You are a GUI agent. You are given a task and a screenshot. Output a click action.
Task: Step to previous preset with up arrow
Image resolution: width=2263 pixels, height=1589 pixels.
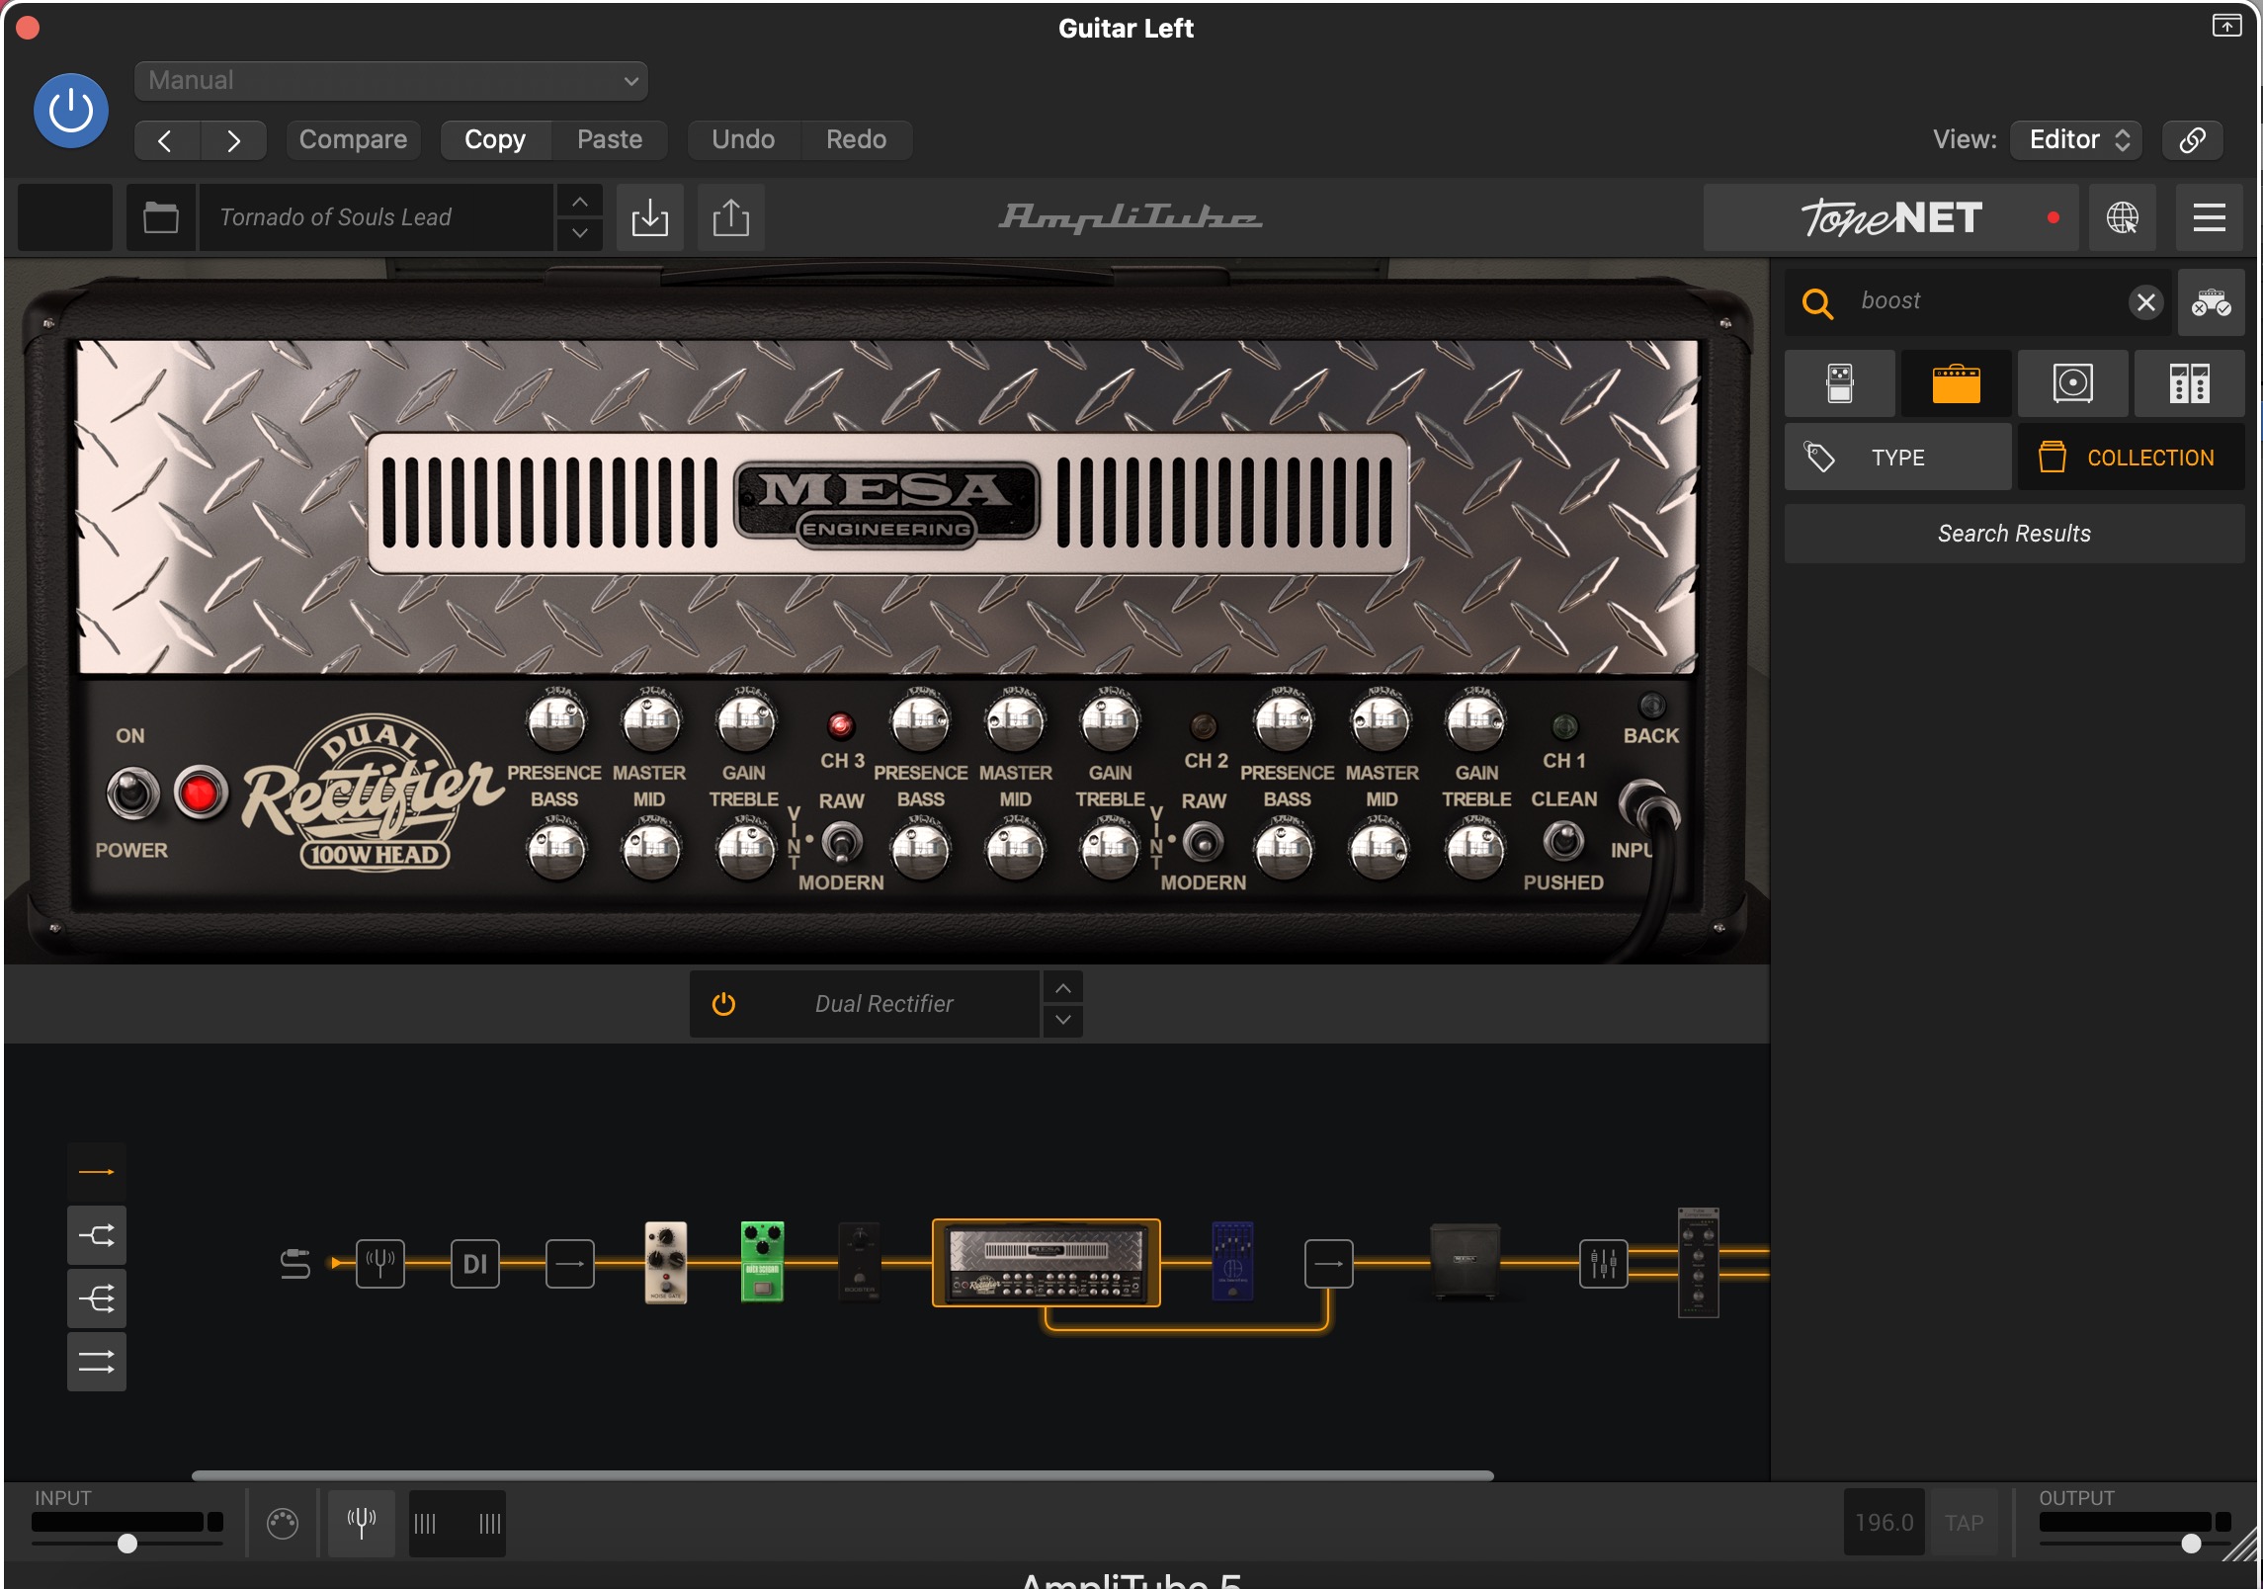580,202
